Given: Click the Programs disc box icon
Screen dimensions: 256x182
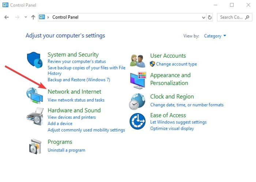Looking at the screenshot, I should point(35,146).
